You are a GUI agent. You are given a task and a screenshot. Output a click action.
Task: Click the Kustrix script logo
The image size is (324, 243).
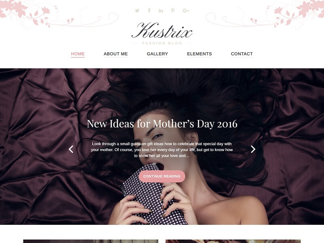coord(162,30)
